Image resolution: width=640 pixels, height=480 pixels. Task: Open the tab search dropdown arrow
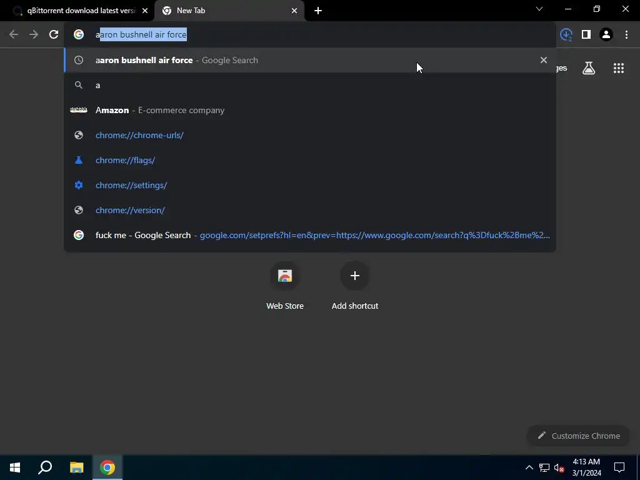[539, 9]
